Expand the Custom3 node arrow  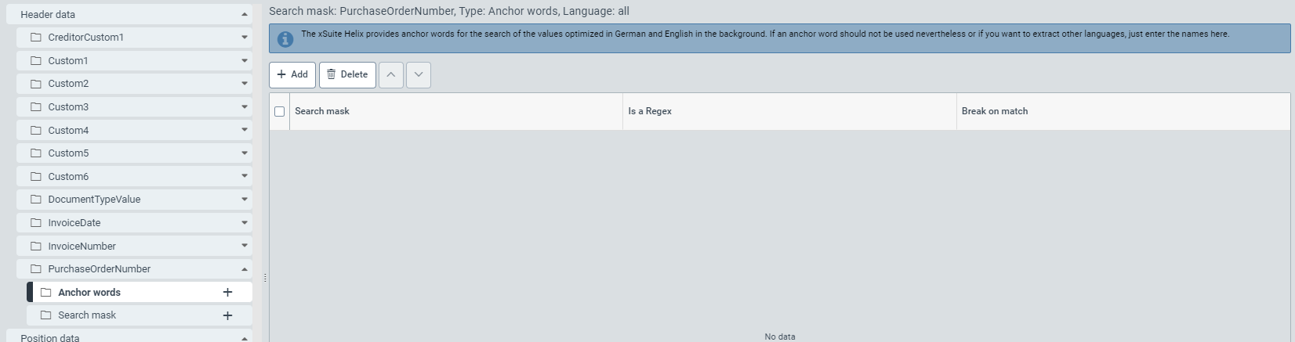[x=245, y=106]
